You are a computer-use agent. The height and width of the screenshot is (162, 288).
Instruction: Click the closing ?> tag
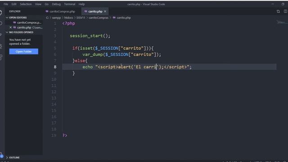tap(65, 135)
